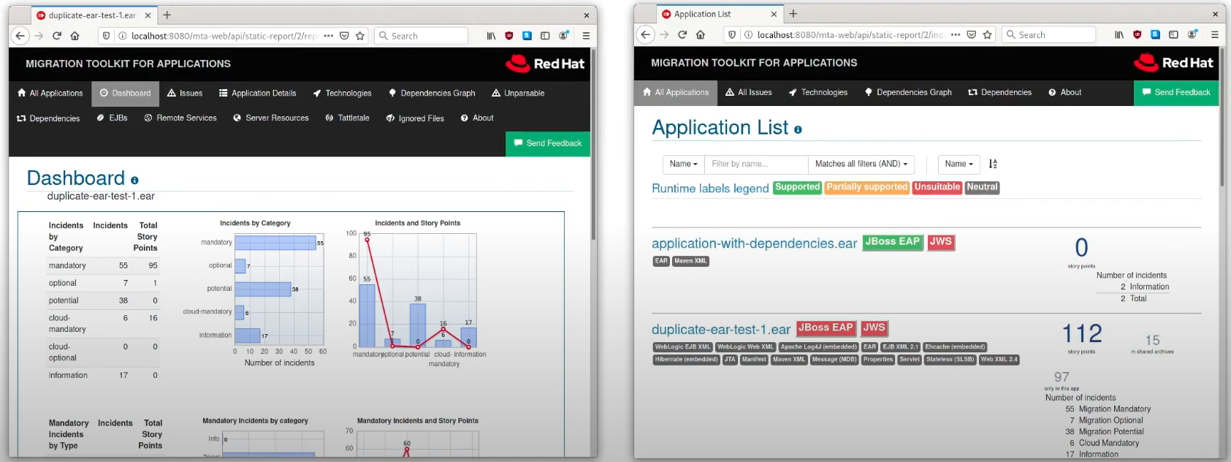Screen dimensions: 1231x462
Task: Click Send Feedback in right window
Action: click(1176, 93)
